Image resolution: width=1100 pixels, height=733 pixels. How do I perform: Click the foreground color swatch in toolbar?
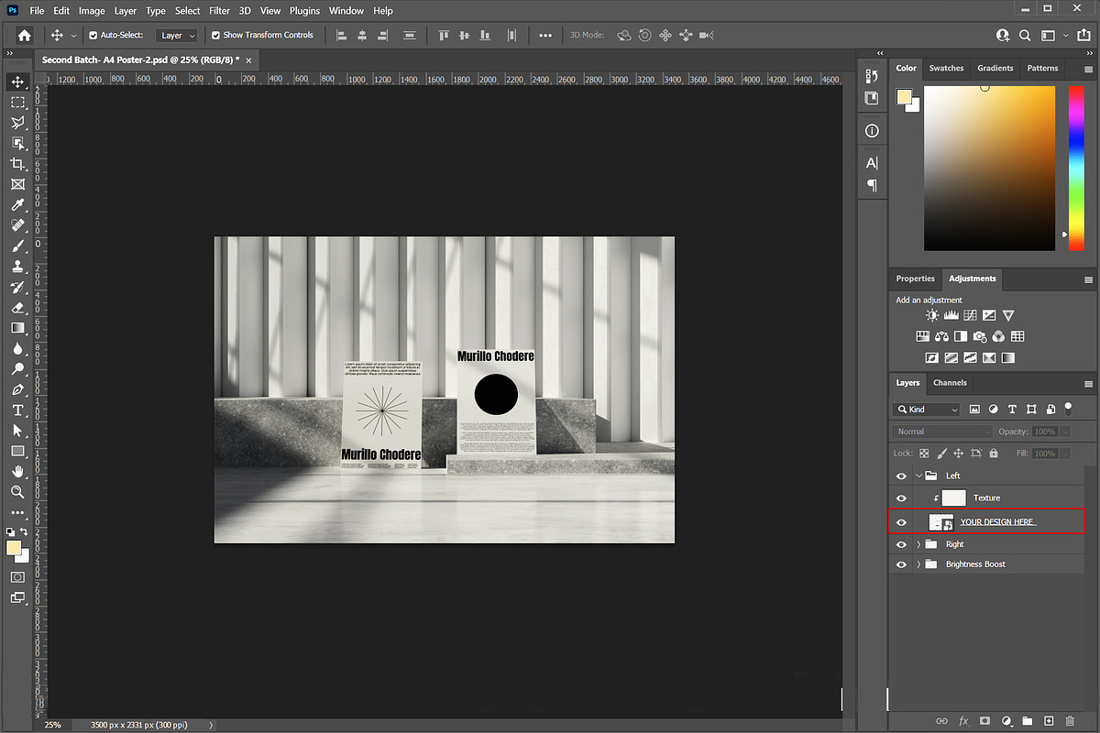click(x=14, y=548)
